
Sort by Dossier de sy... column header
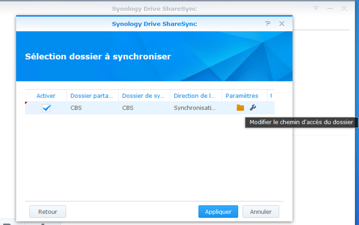(144, 96)
